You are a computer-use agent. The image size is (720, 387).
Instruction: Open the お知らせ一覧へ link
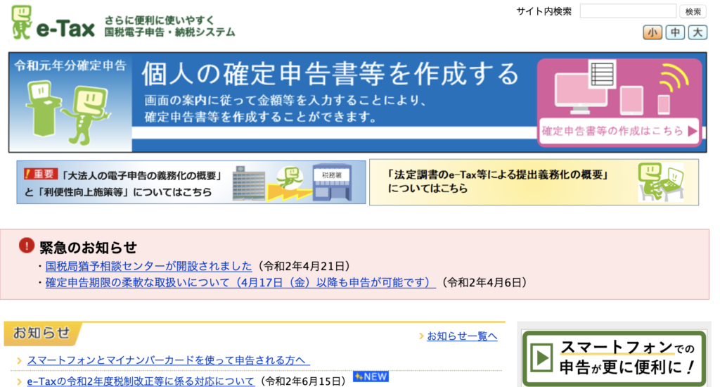462,336
